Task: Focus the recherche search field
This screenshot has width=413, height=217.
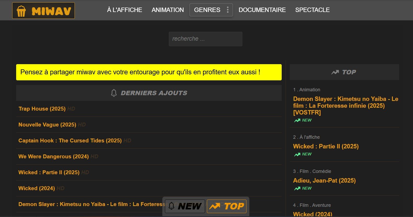Action: coord(205,39)
